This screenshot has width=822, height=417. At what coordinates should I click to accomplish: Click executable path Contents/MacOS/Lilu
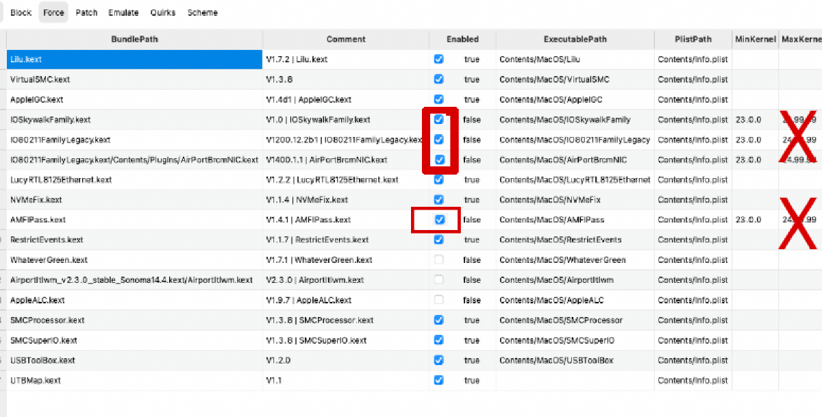540,60
